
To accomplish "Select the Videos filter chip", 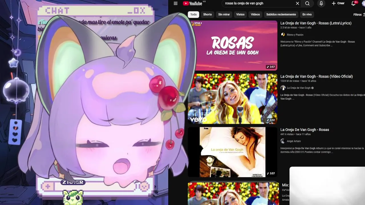I will pyautogui.click(x=255, y=15).
